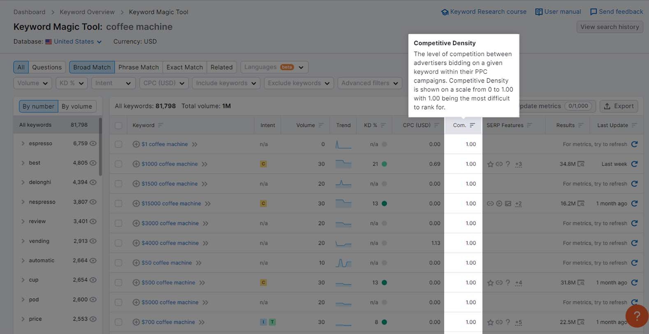Change database from United States dropdown
The width and height of the screenshot is (649, 334).
pyautogui.click(x=78, y=41)
